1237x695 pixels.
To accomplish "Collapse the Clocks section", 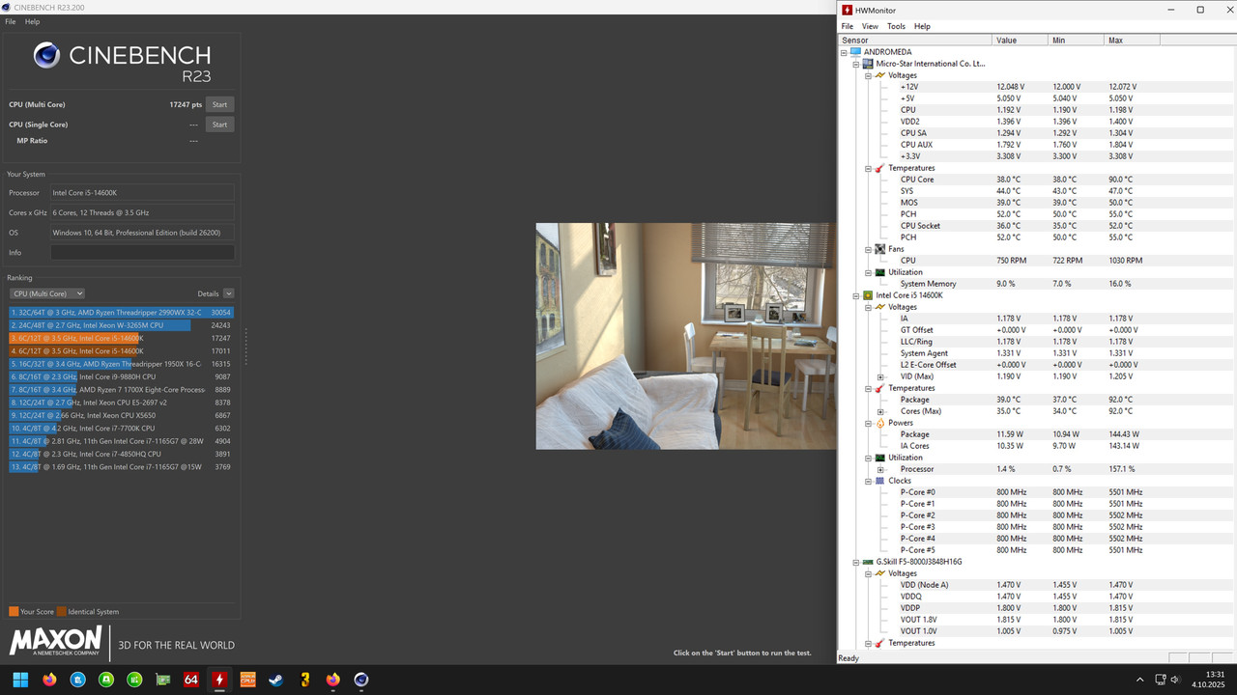I will click(868, 481).
